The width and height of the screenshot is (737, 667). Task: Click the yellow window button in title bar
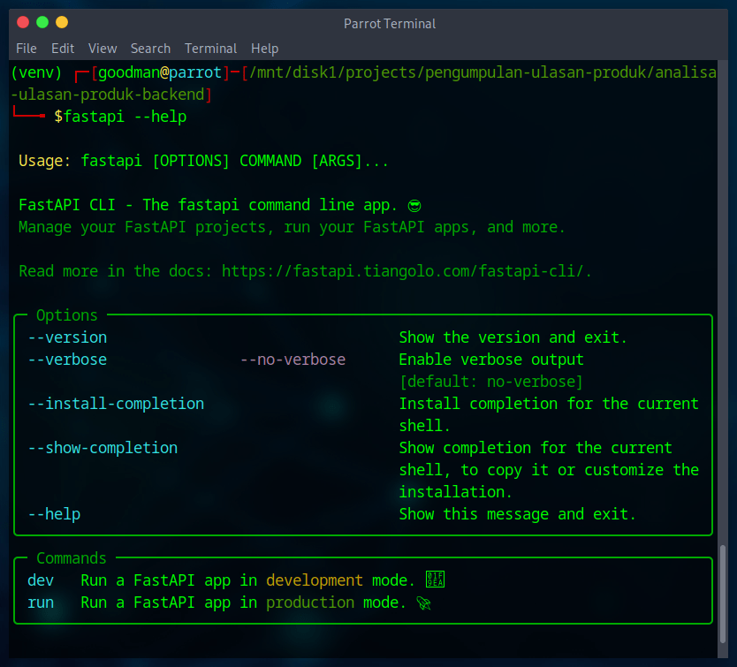61,22
